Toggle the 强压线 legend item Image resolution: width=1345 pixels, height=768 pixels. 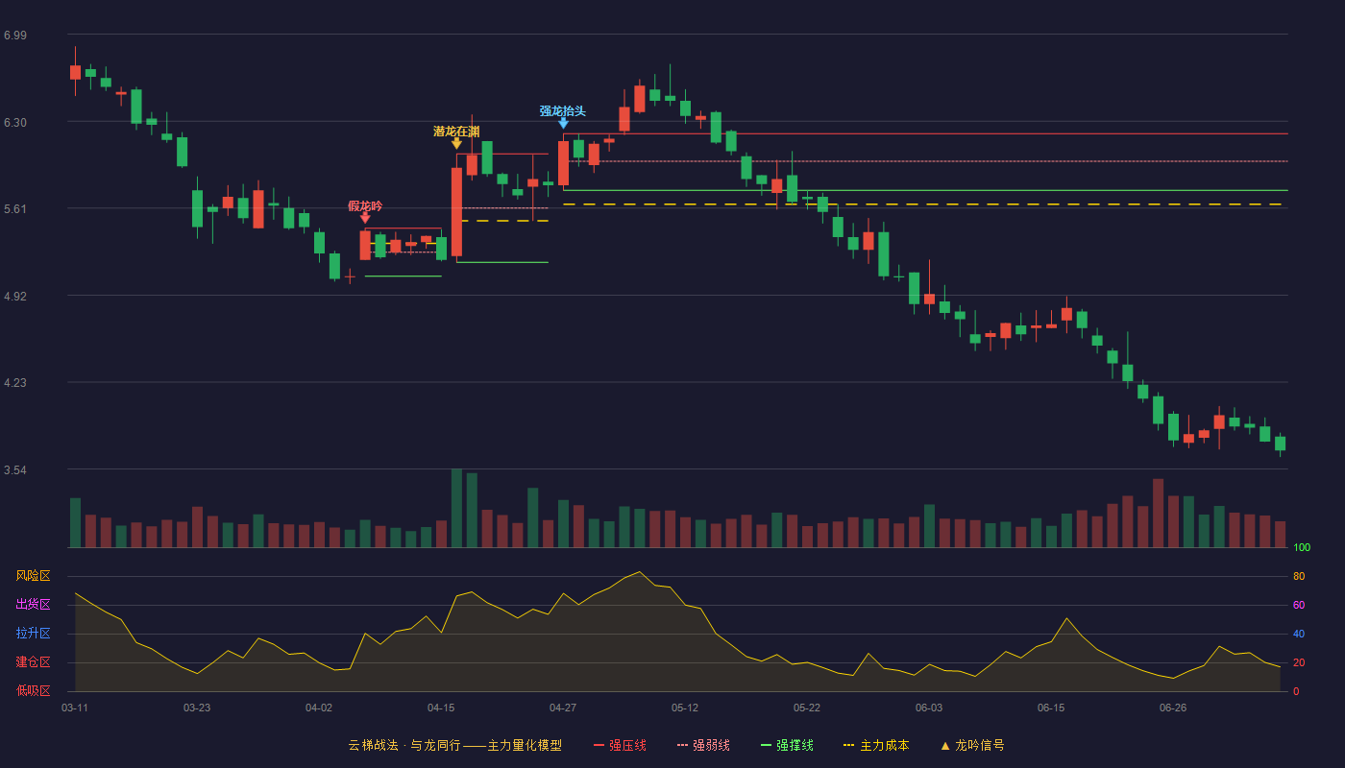(620, 745)
